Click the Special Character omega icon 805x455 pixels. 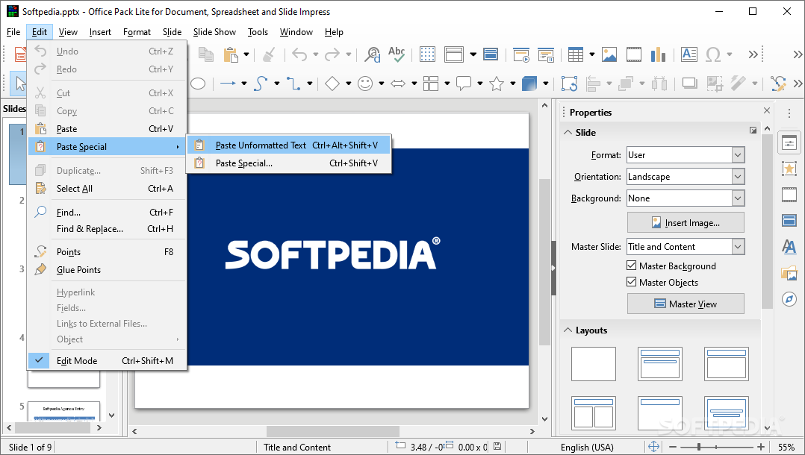(x=713, y=54)
